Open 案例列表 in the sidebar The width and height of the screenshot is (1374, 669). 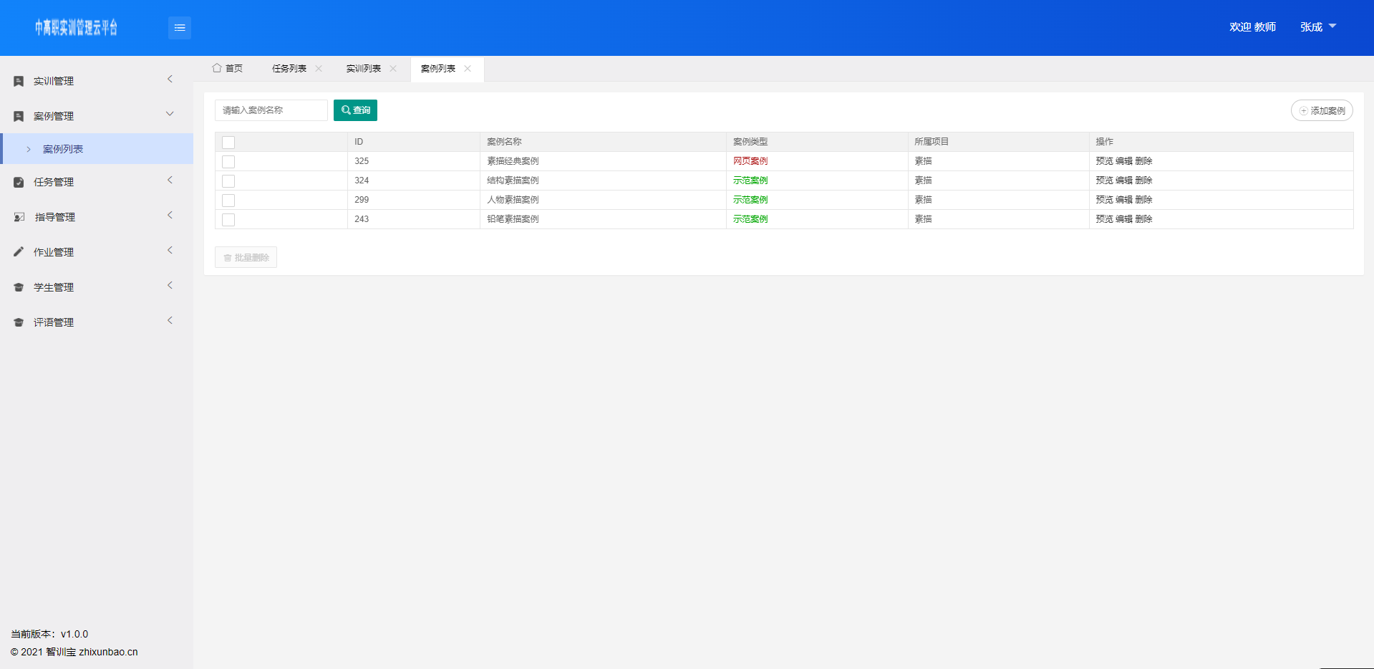click(63, 149)
